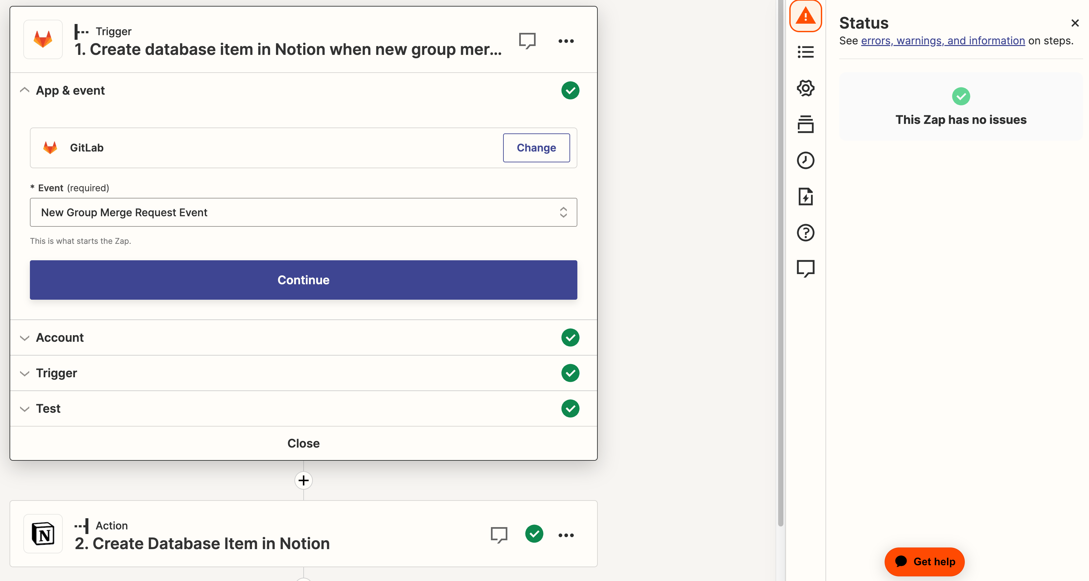1089x581 pixels.
Task: Click the plus icon to add a step
Action: click(304, 480)
